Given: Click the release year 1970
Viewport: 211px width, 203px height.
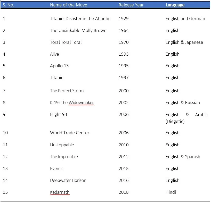Looking at the screenshot, I should (x=124, y=42).
